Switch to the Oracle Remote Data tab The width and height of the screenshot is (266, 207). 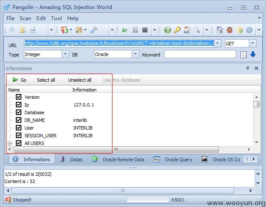[118, 160]
